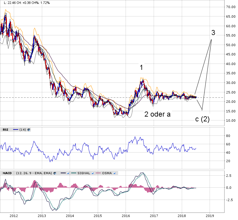Click the 25.00 price axis value
Image resolution: width=238 pixels, height=220 pixels.
(231, 92)
